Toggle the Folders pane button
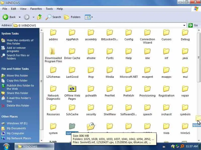Viewport: 201px width, 150px height. coord(72,17)
